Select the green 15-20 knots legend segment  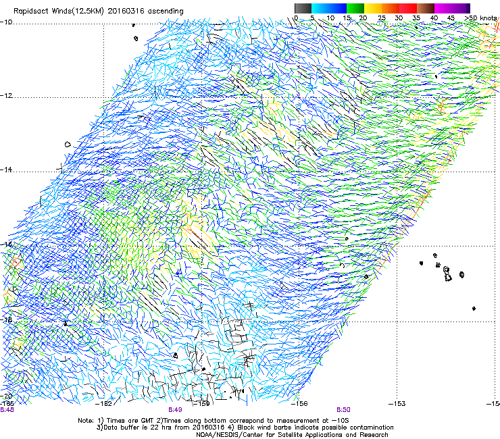[355, 8]
